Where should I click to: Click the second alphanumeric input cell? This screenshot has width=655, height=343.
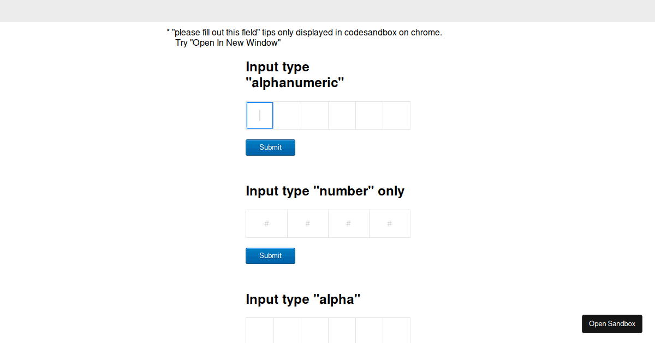[x=287, y=115]
